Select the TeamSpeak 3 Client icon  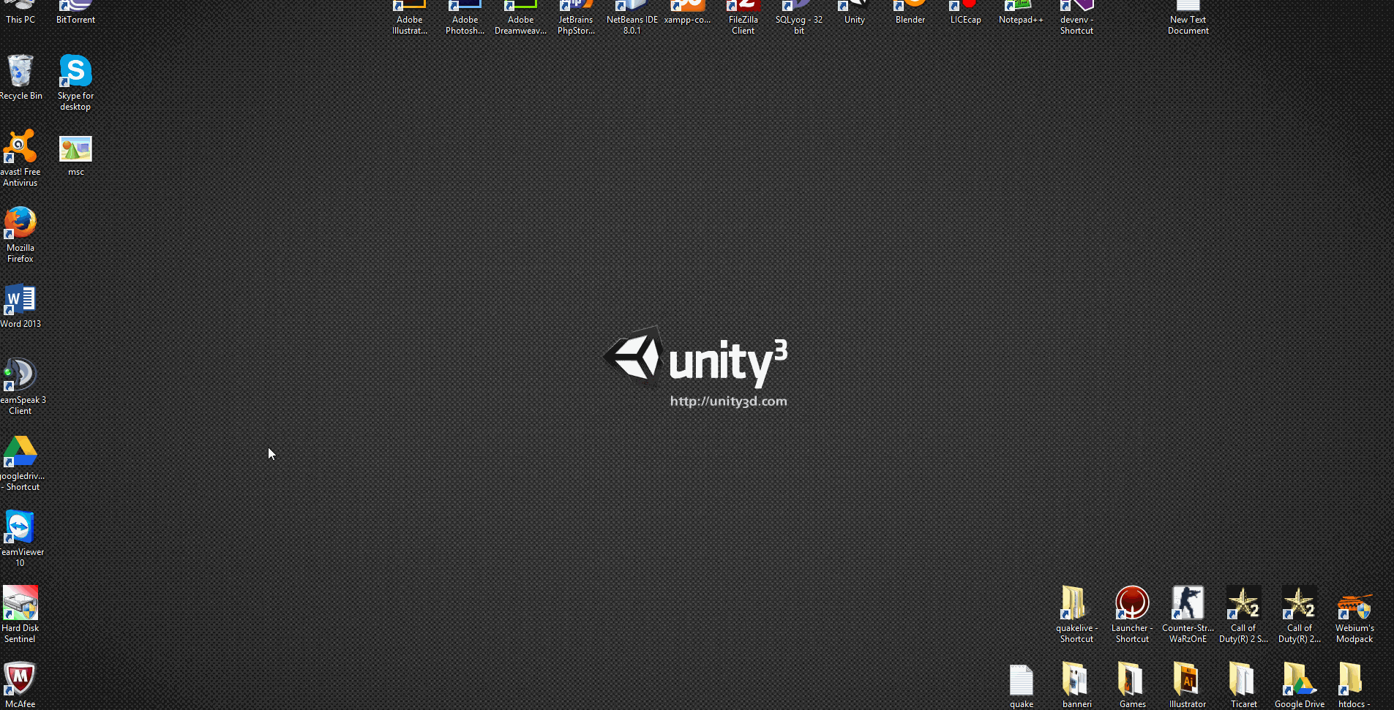(x=20, y=386)
